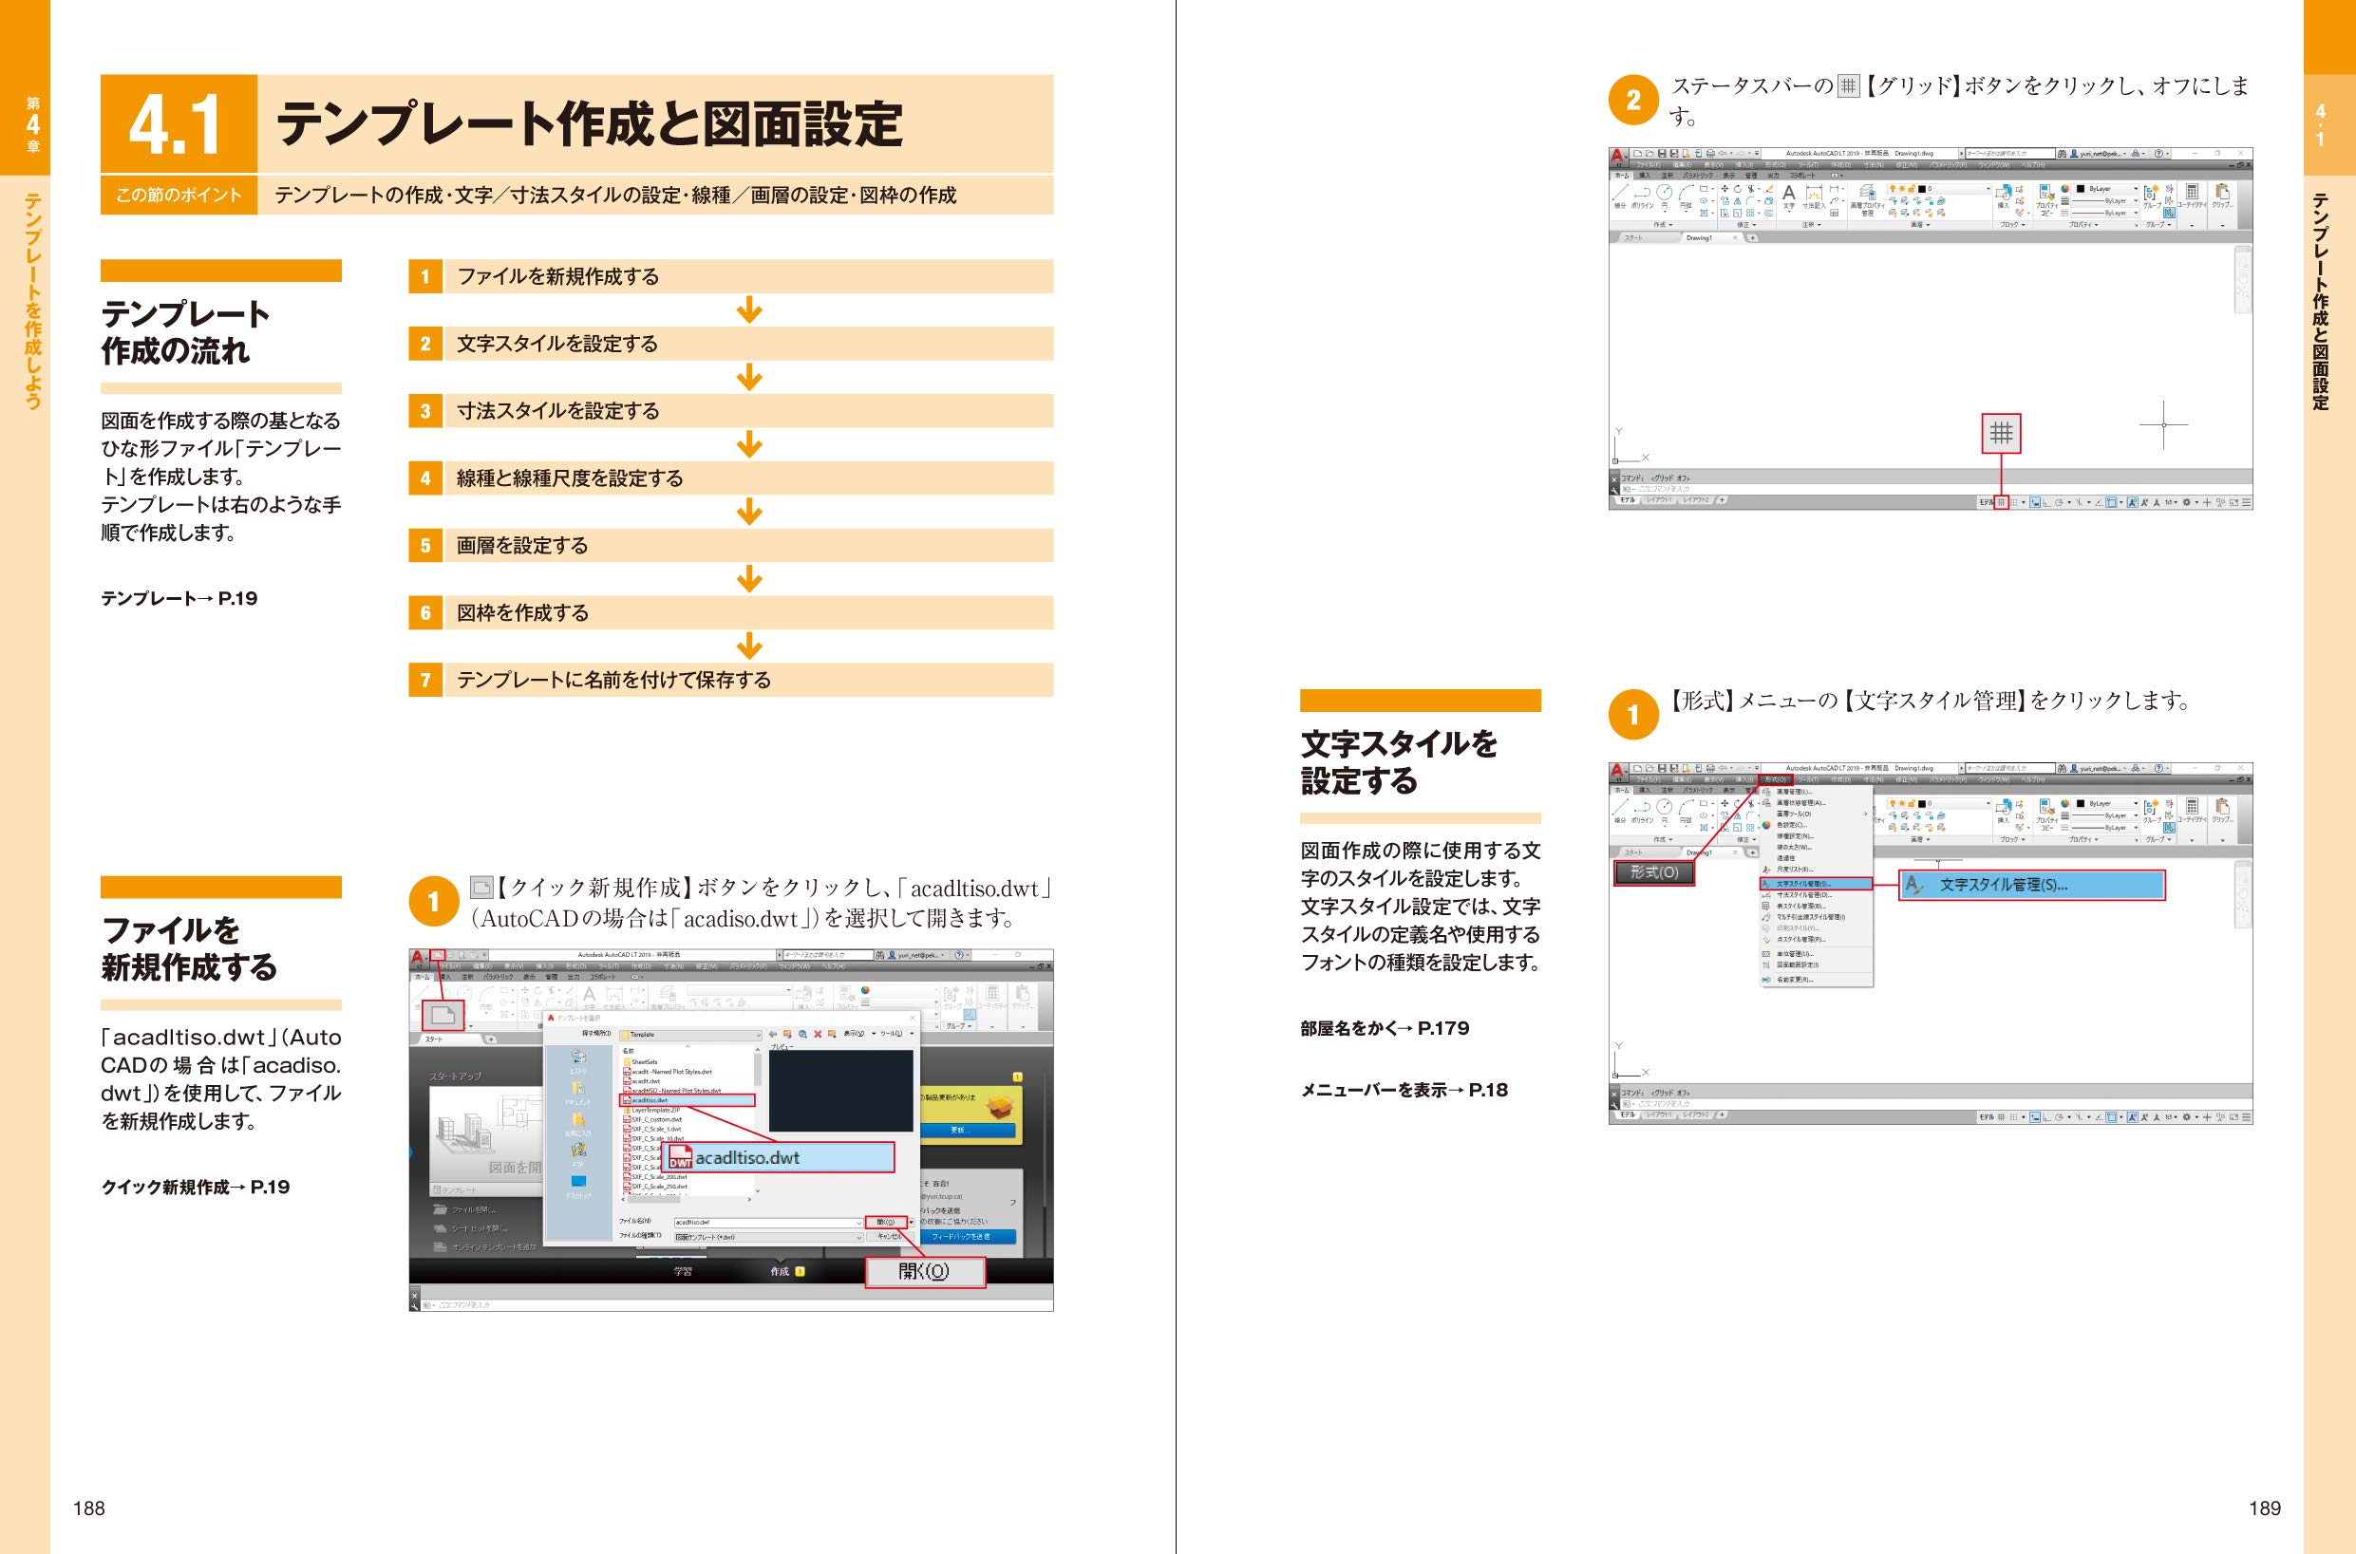Toggle Ortho mode button in grid-off screenshot status bar

tap(2046, 503)
